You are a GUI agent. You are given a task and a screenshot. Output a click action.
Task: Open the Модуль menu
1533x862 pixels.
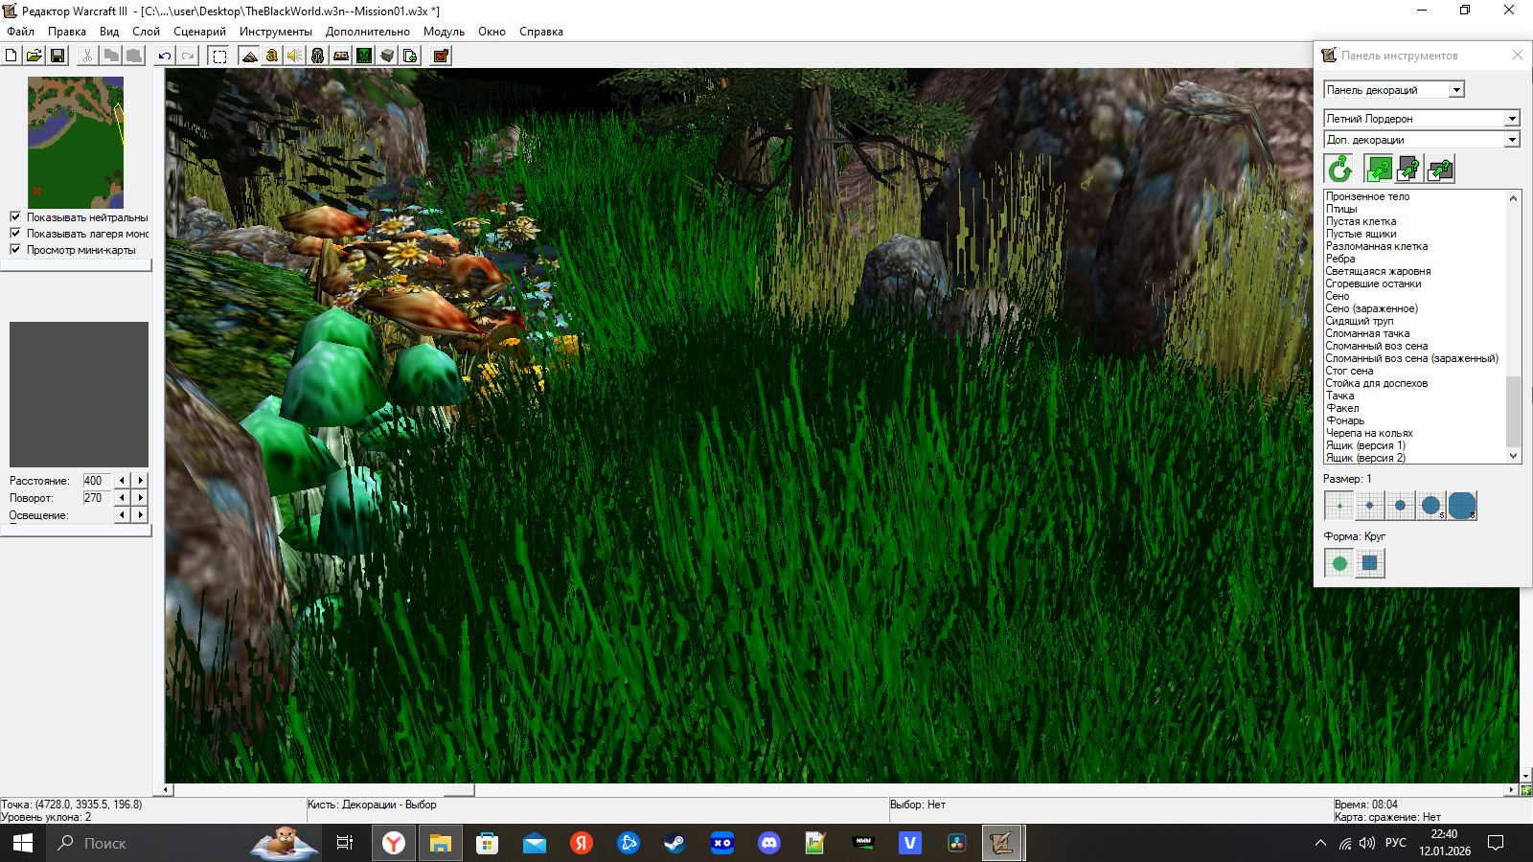pyautogui.click(x=444, y=32)
